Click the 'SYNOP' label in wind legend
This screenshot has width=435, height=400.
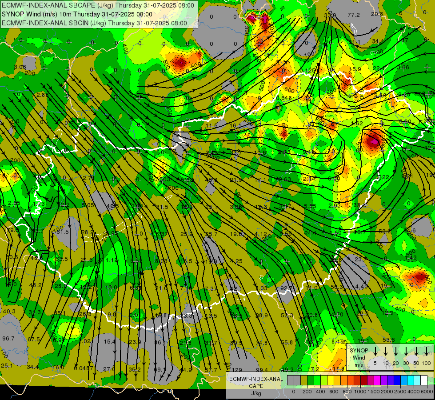click(359, 351)
